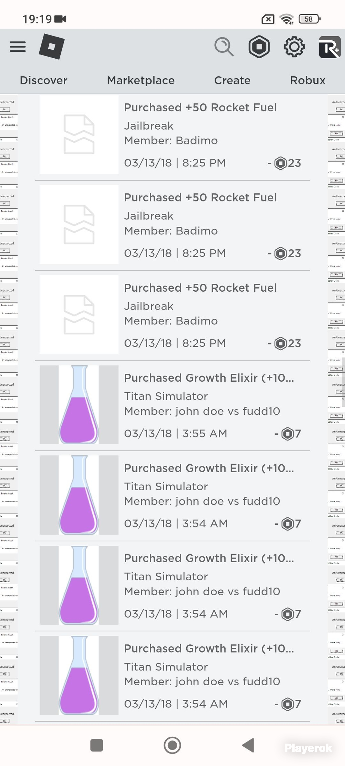The image size is (345, 766).
Task: Tap the page scrollbar handle at the right edge
Action: [343, 382]
